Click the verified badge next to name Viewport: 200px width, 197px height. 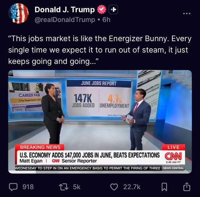(x=102, y=9)
